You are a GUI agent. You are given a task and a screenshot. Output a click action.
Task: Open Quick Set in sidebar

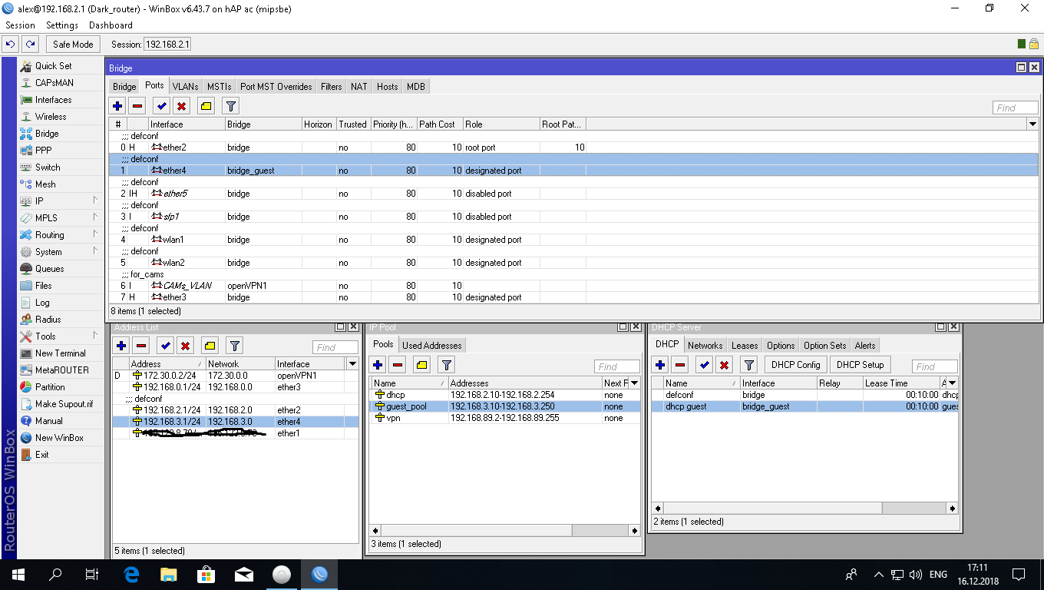click(53, 66)
